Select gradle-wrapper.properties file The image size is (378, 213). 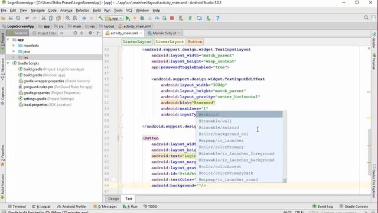[x=54, y=81]
